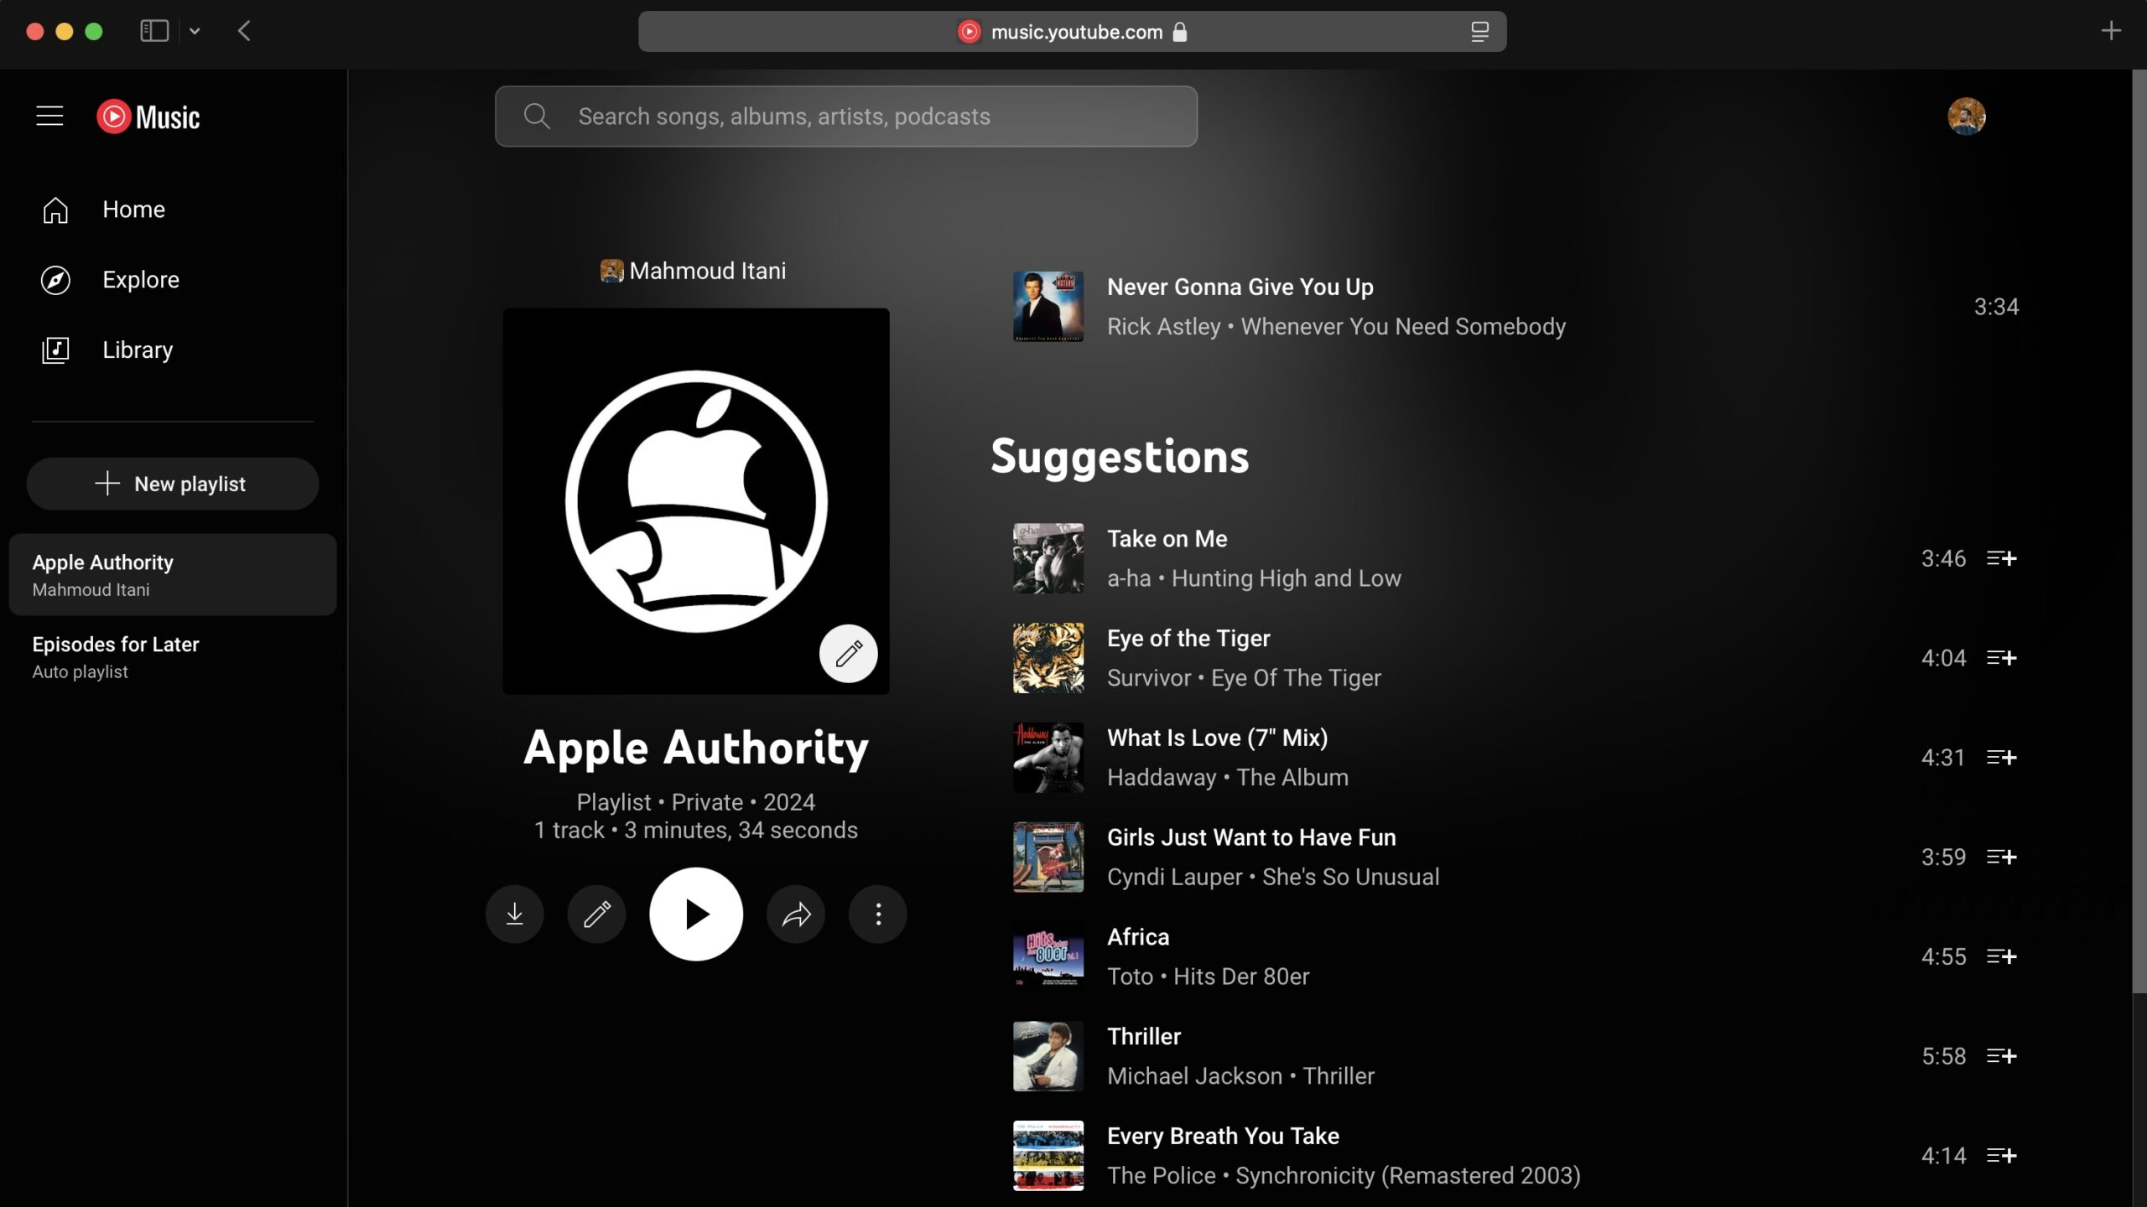This screenshot has height=1207, width=2147.
Task: Click the Never Gonna Give You Up thumbnail
Action: [x=1048, y=305]
